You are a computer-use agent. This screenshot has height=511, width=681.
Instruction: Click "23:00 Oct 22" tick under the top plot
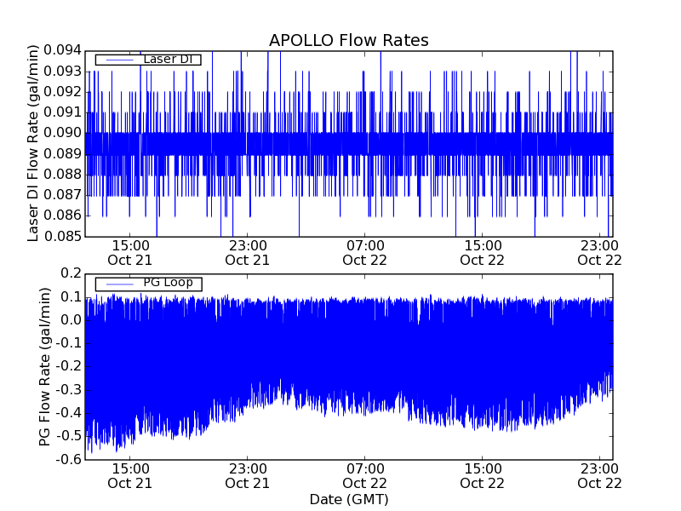click(599, 252)
